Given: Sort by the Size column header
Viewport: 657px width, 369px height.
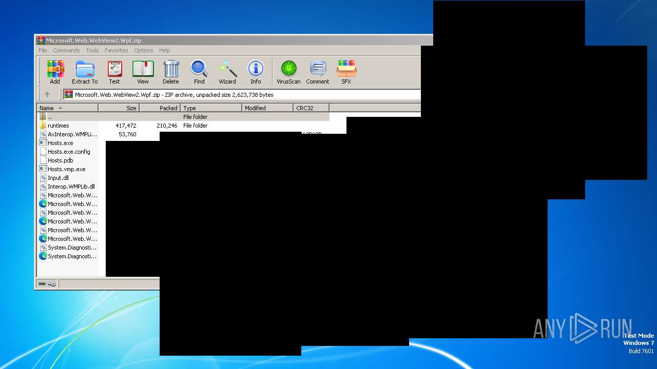Looking at the screenshot, I should click(119, 108).
